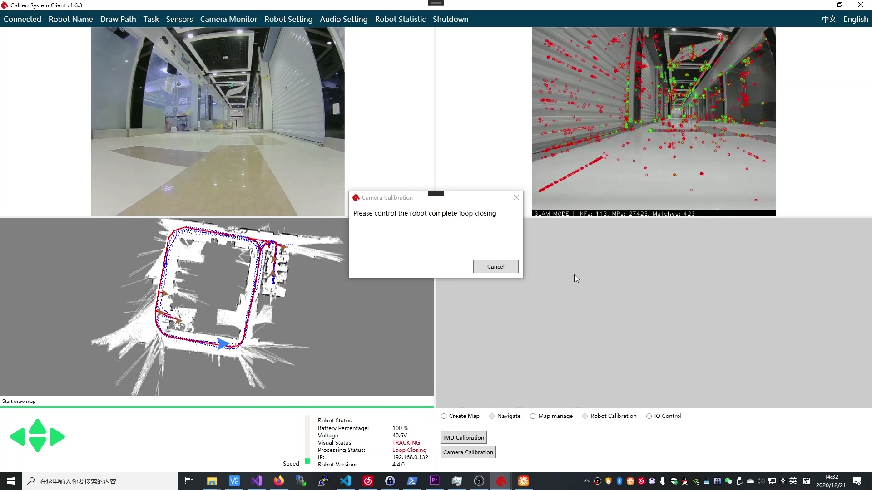
Task: Show hidden system tray icons chevron
Action: [586, 481]
